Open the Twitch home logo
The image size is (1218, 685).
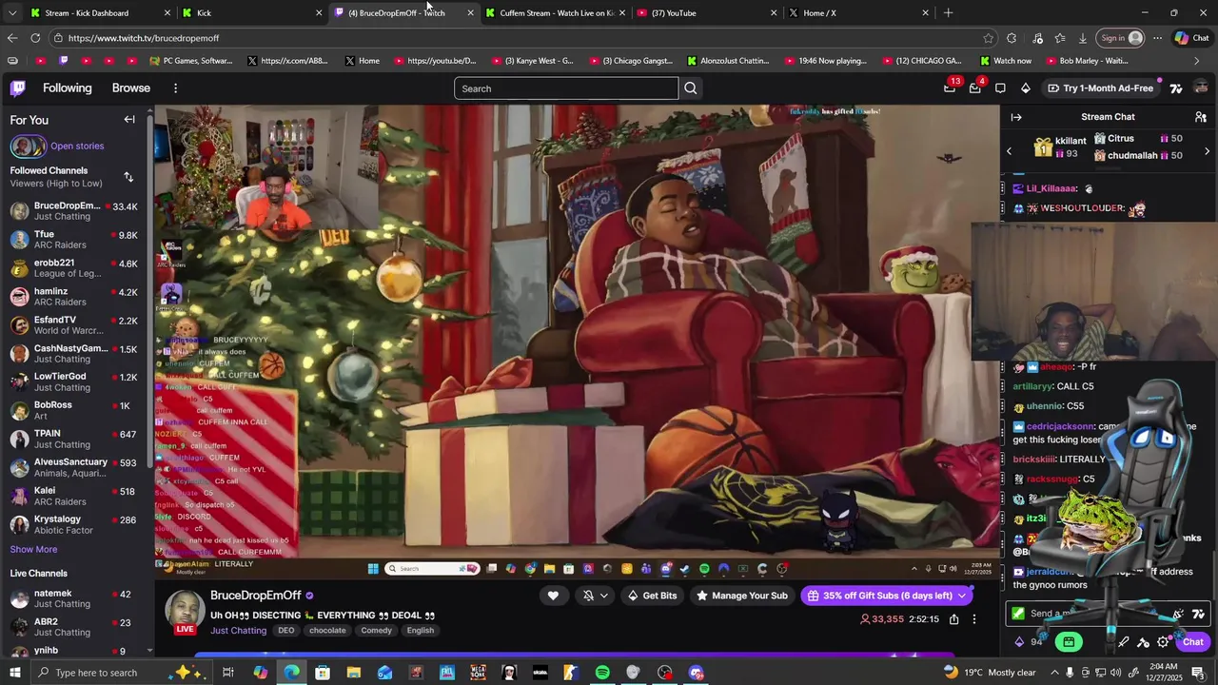tap(17, 88)
